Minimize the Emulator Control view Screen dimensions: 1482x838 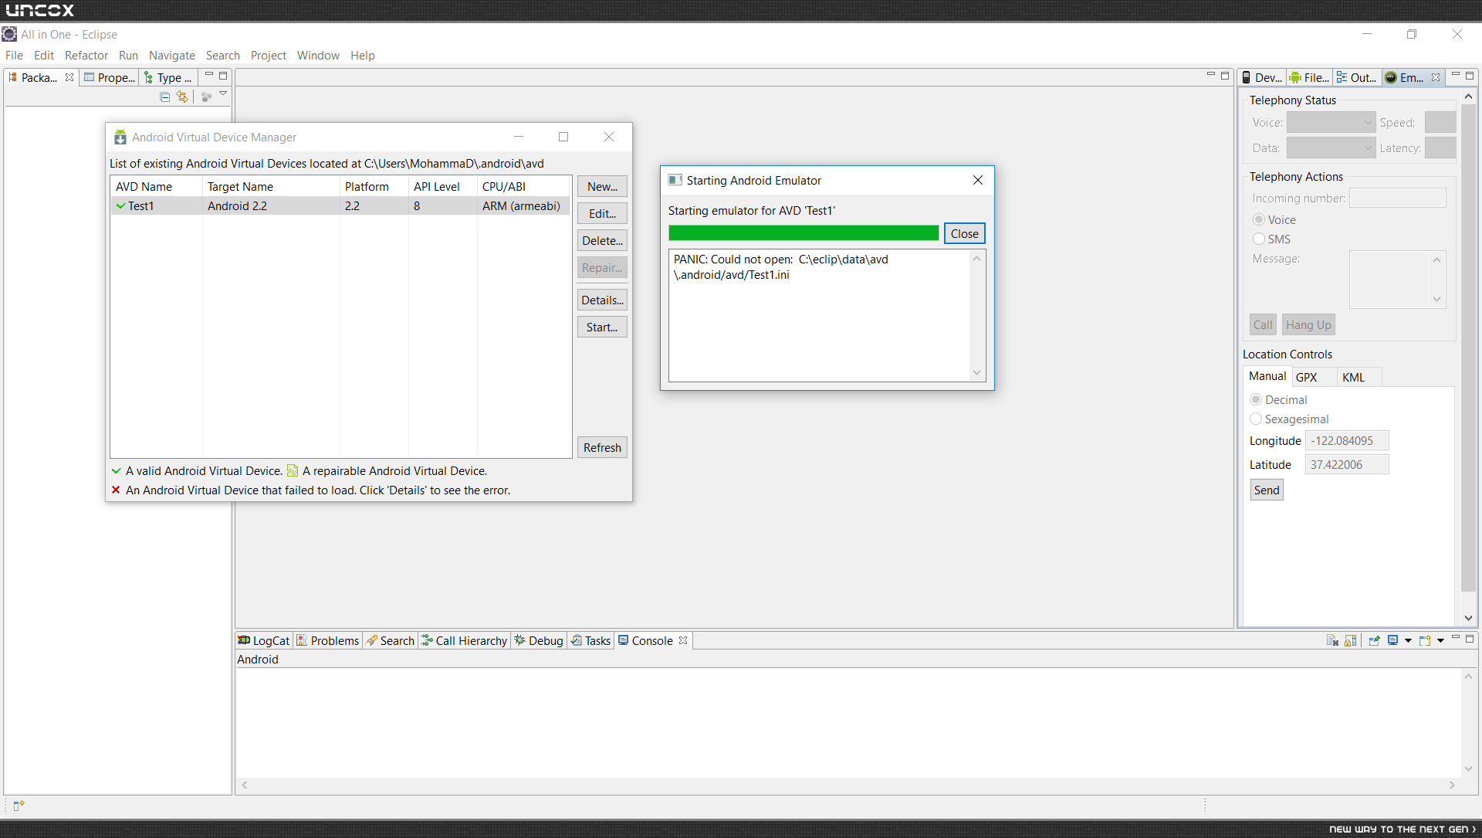pos(1456,75)
